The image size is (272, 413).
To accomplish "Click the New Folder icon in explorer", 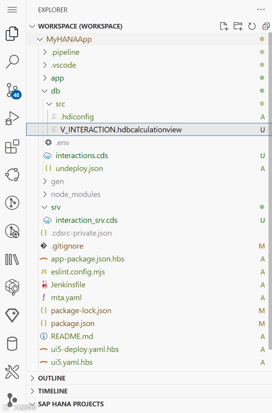I will (238, 26).
